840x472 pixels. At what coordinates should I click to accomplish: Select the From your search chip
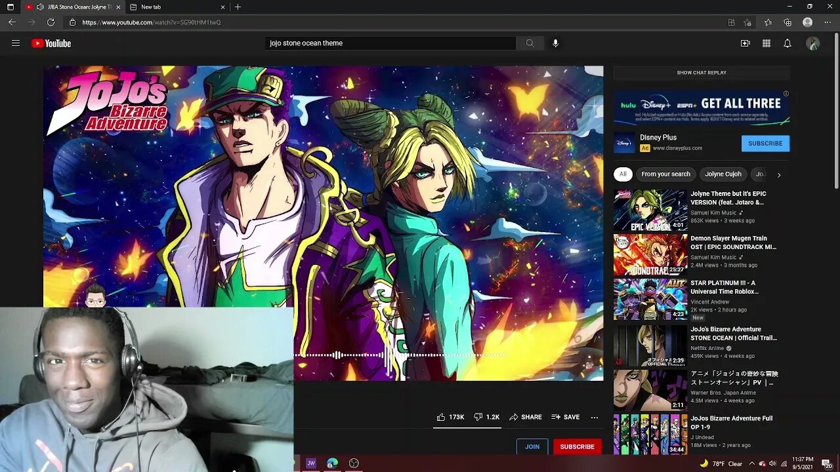665,174
